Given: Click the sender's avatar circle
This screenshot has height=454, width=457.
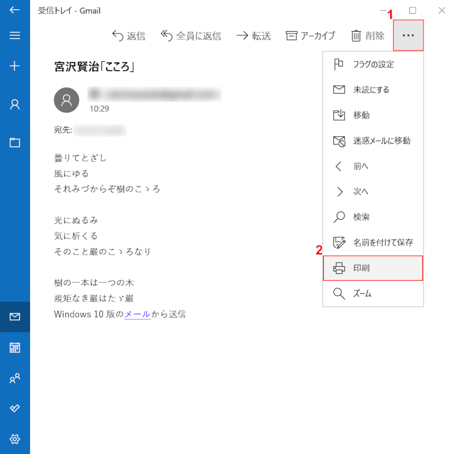Looking at the screenshot, I should 66,100.
